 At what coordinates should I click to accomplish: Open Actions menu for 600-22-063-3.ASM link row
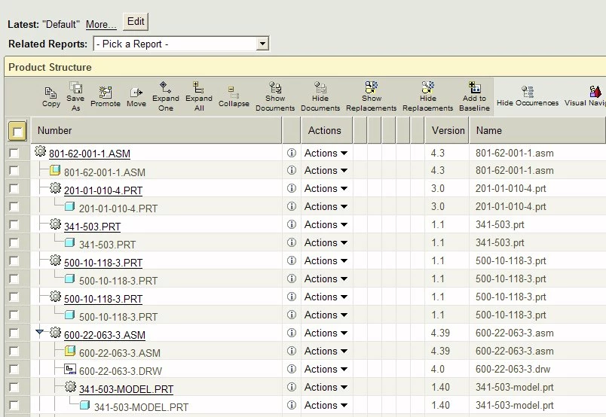326,333
